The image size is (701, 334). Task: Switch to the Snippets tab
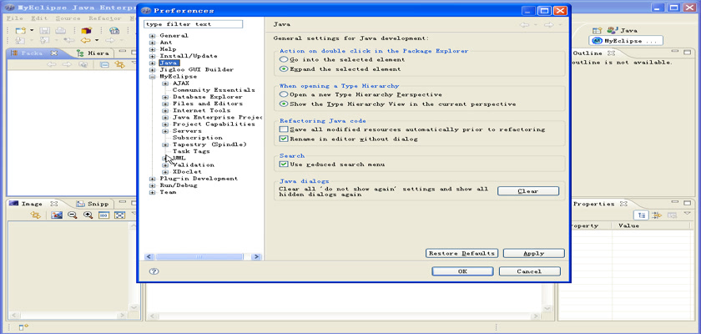tap(93, 204)
